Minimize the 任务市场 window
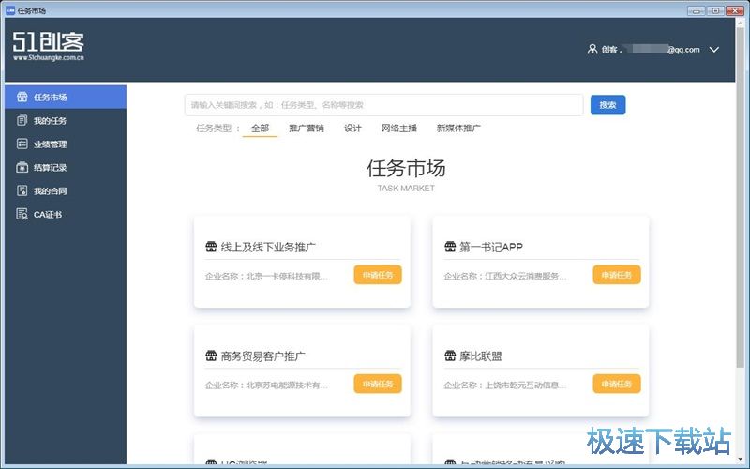Image resolution: width=750 pixels, height=469 pixels. coord(697,10)
